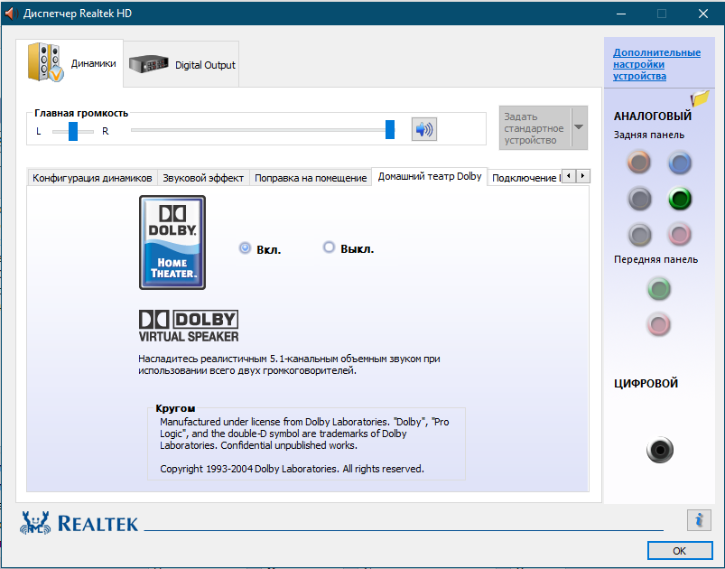Select the active green rear panel jack
725x569 pixels.
(680, 199)
